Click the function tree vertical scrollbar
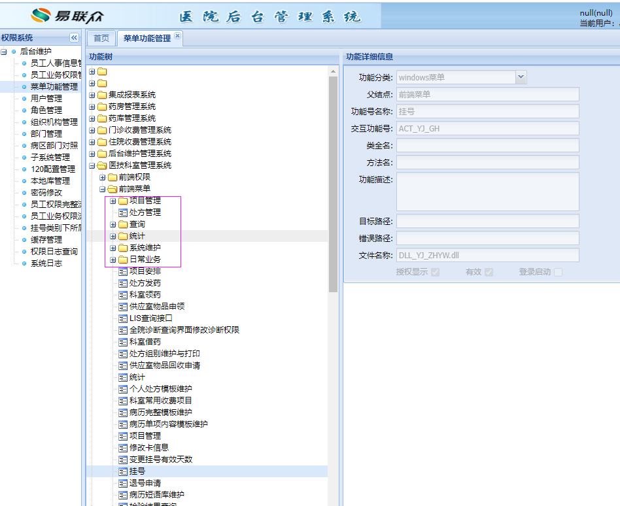The image size is (620, 506). point(333,184)
